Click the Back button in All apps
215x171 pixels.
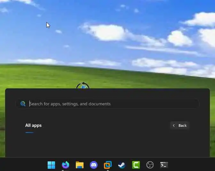pyautogui.click(x=180, y=126)
